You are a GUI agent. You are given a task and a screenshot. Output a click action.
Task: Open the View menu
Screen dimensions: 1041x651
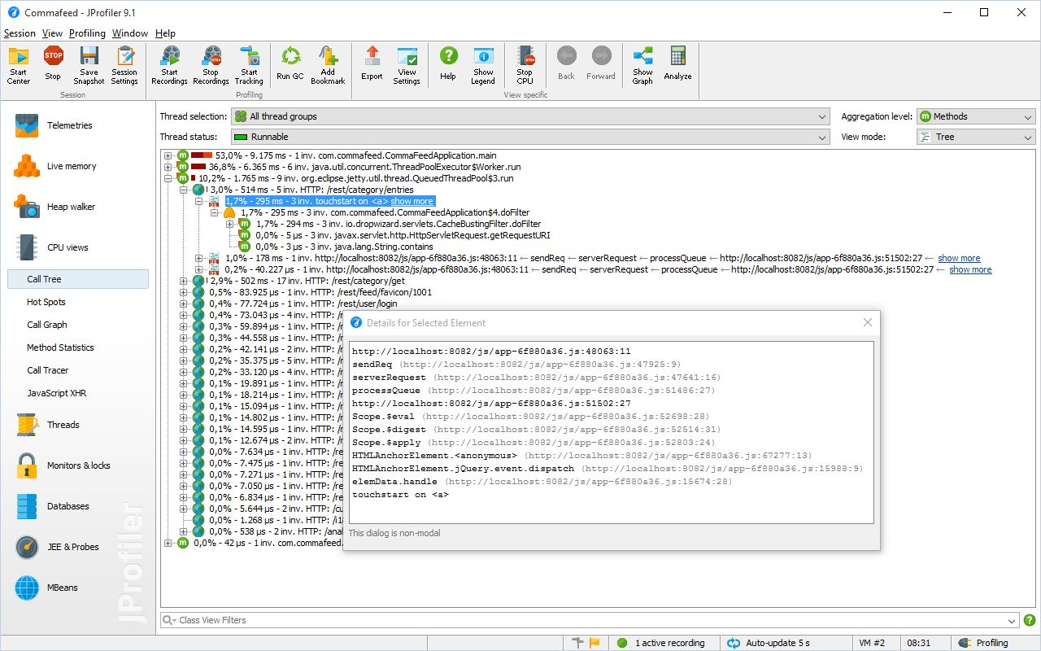click(x=52, y=33)
